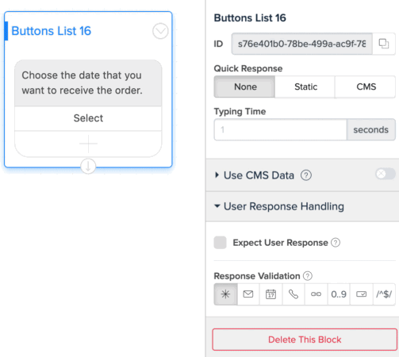Viewport: 399px width, 357px height.
Task: Select the email validation icon
Action: pyautogui.click(x=248, y=294)
